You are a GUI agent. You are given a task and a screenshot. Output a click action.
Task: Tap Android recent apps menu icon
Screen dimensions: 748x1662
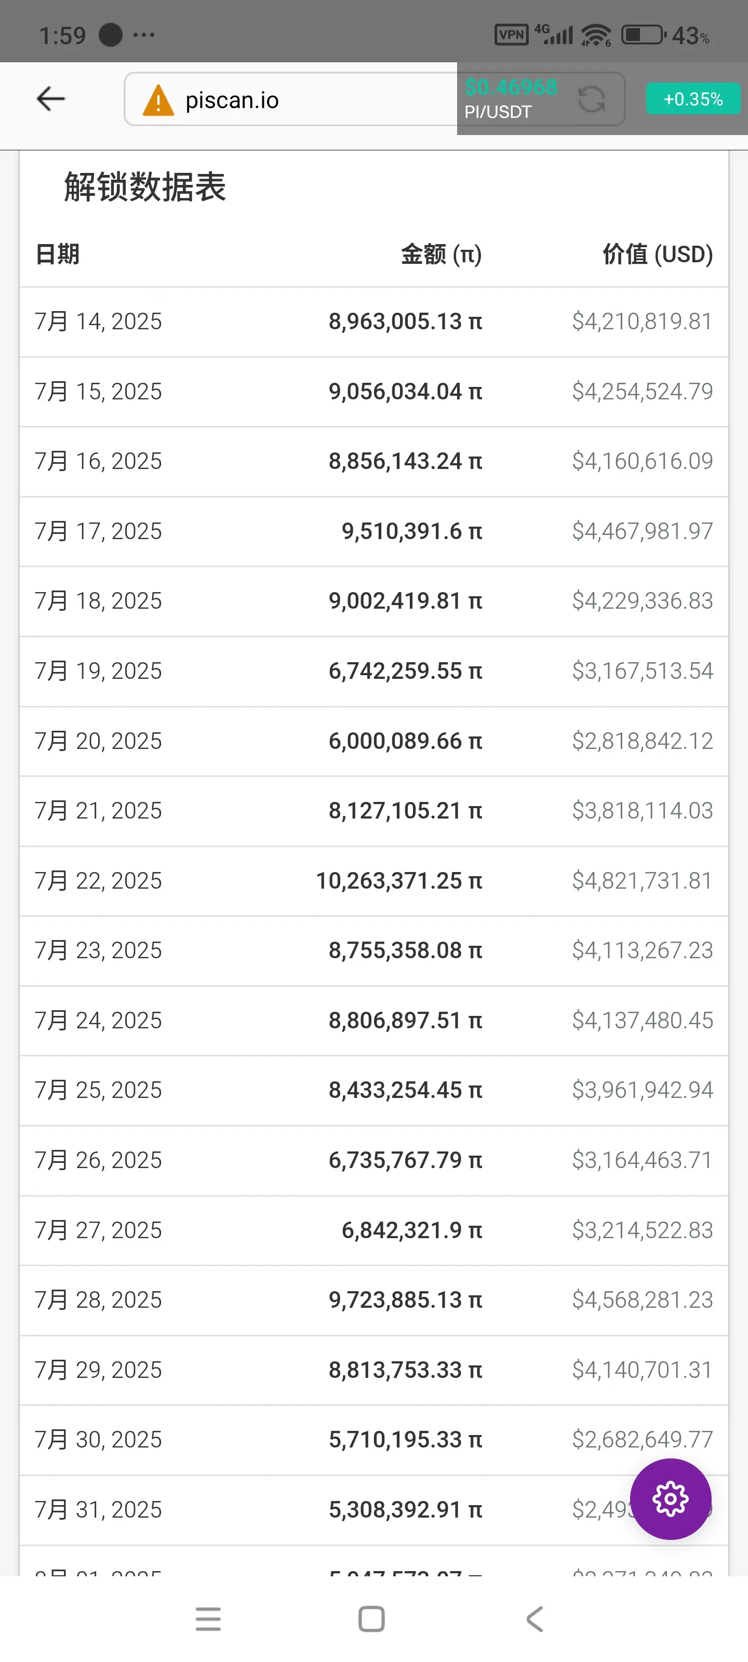coord(208,1619)
